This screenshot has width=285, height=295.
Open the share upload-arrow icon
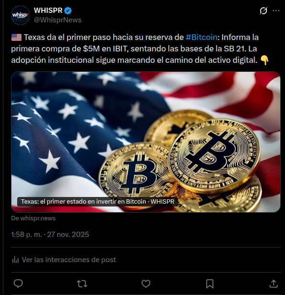(274, 284)
